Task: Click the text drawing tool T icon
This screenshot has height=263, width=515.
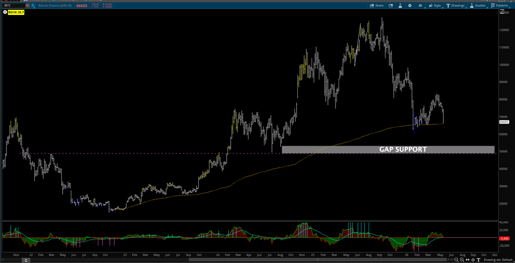Action: click(x=479, y=260)
